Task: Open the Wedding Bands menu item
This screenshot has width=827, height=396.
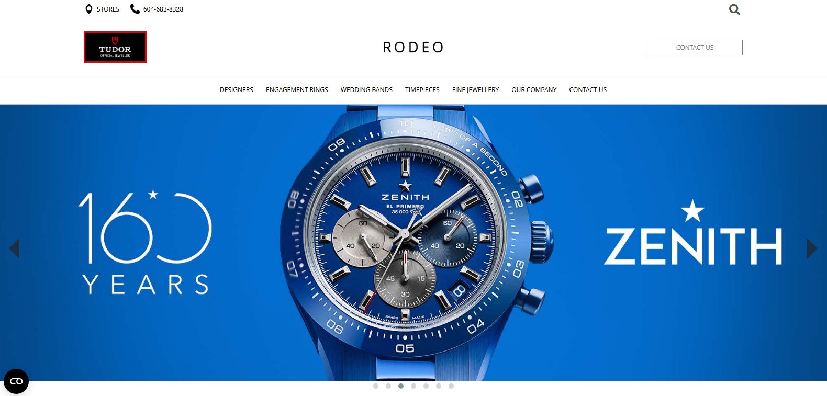Action: click(366, 90)
